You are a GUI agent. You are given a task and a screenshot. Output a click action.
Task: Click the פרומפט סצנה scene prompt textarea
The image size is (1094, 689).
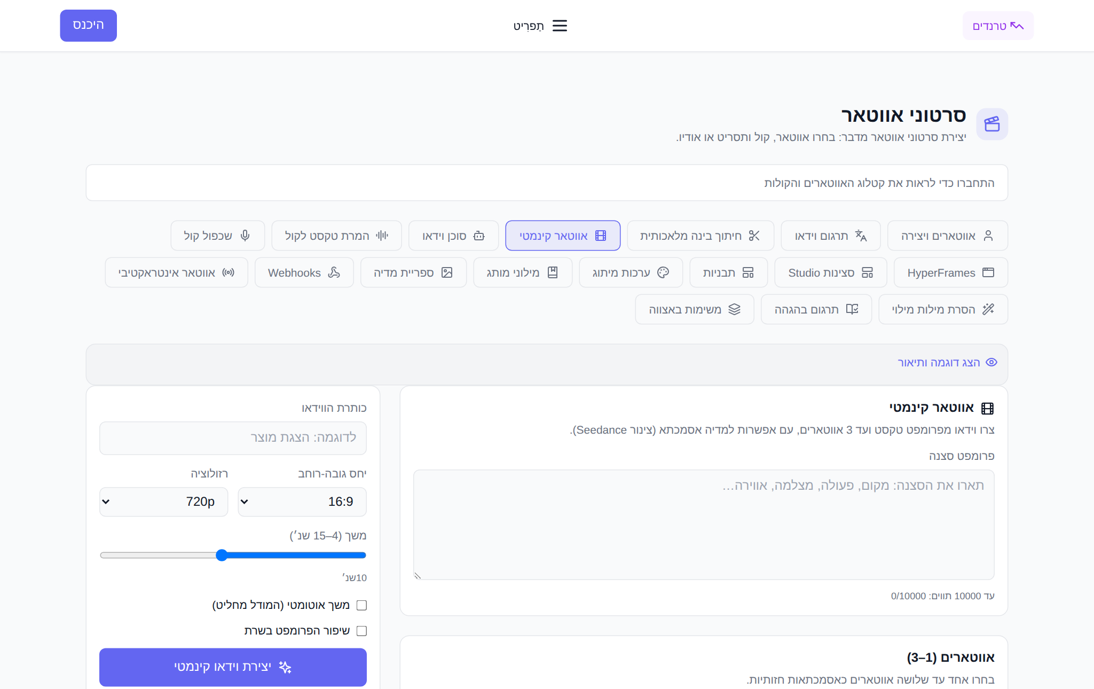[704, 524]
